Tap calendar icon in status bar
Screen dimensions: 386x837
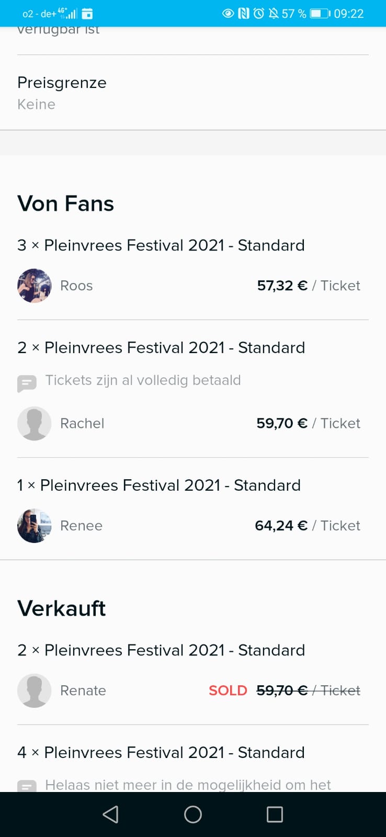pos(87,14)
